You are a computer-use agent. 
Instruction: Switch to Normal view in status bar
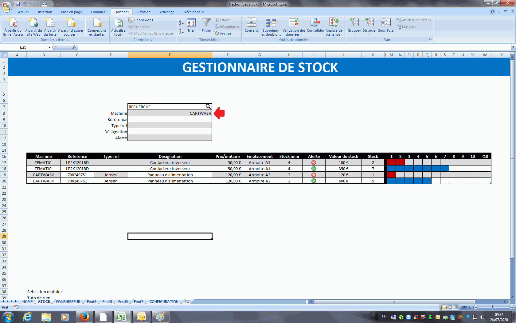tap(444, 307)
